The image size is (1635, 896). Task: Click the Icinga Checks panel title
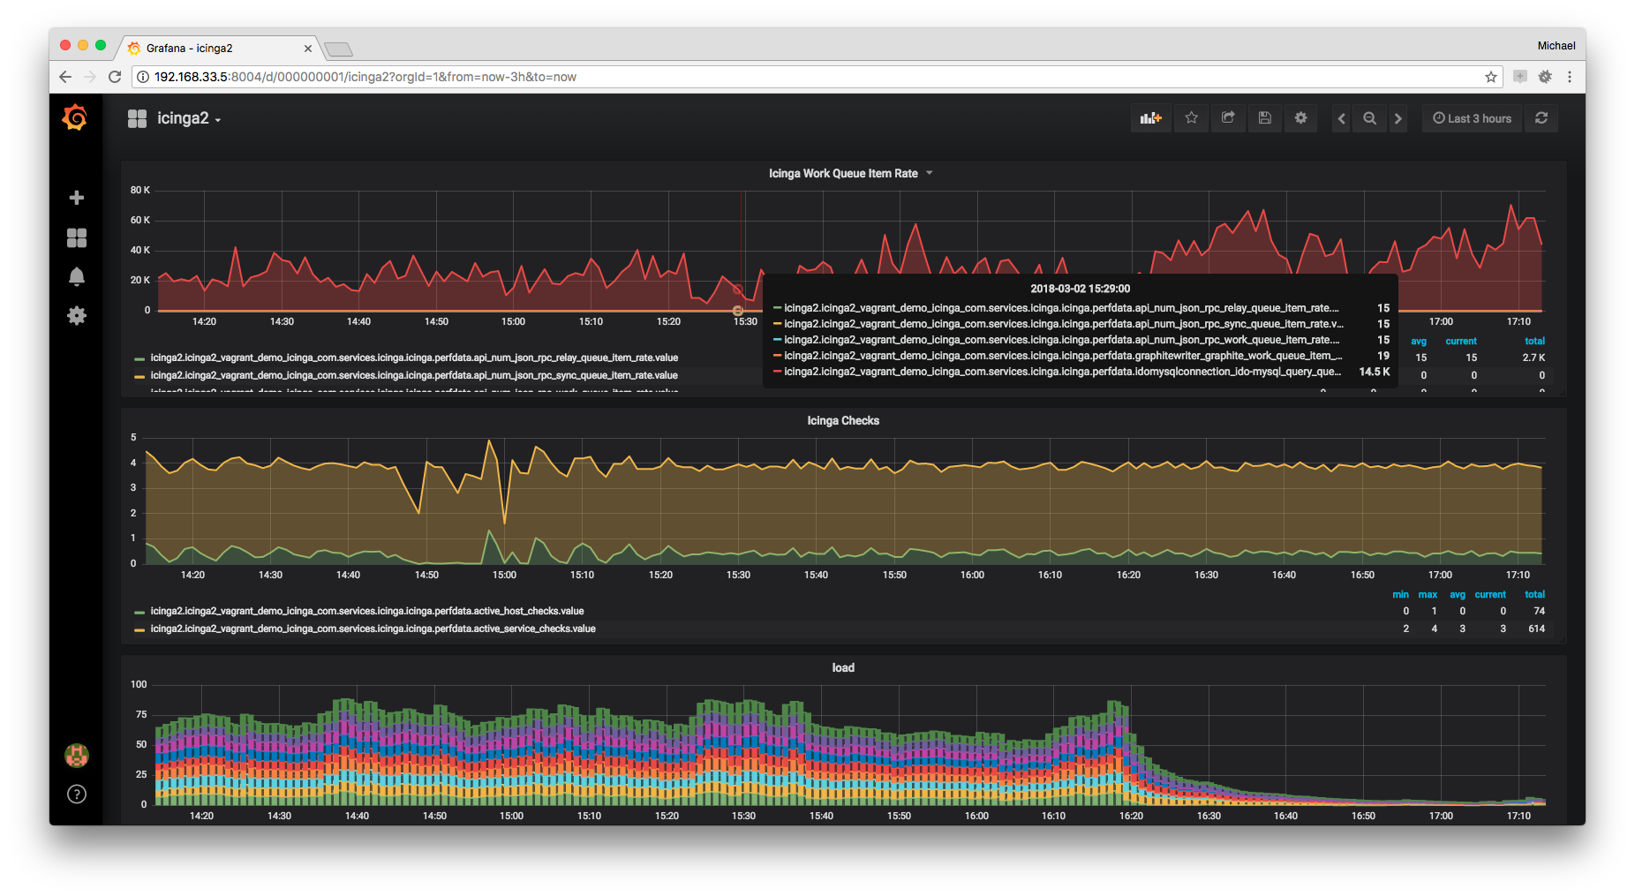point(843,420)
